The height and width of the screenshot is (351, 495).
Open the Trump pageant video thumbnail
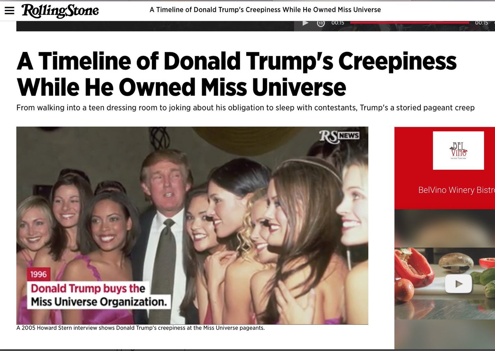[192, 225]
